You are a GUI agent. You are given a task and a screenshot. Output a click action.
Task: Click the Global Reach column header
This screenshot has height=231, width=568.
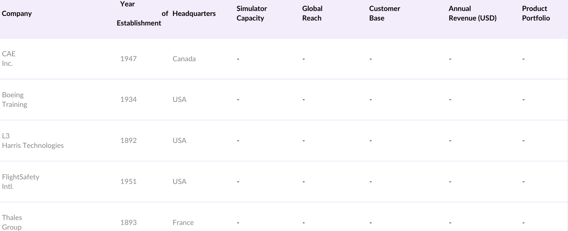[x=312, y=13]
